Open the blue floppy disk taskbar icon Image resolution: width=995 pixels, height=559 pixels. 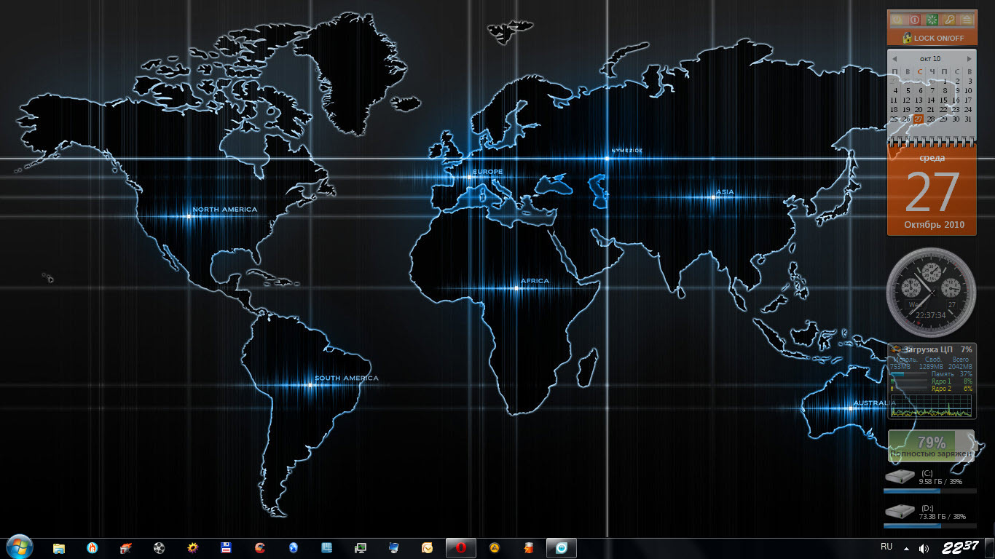(227, 547)
